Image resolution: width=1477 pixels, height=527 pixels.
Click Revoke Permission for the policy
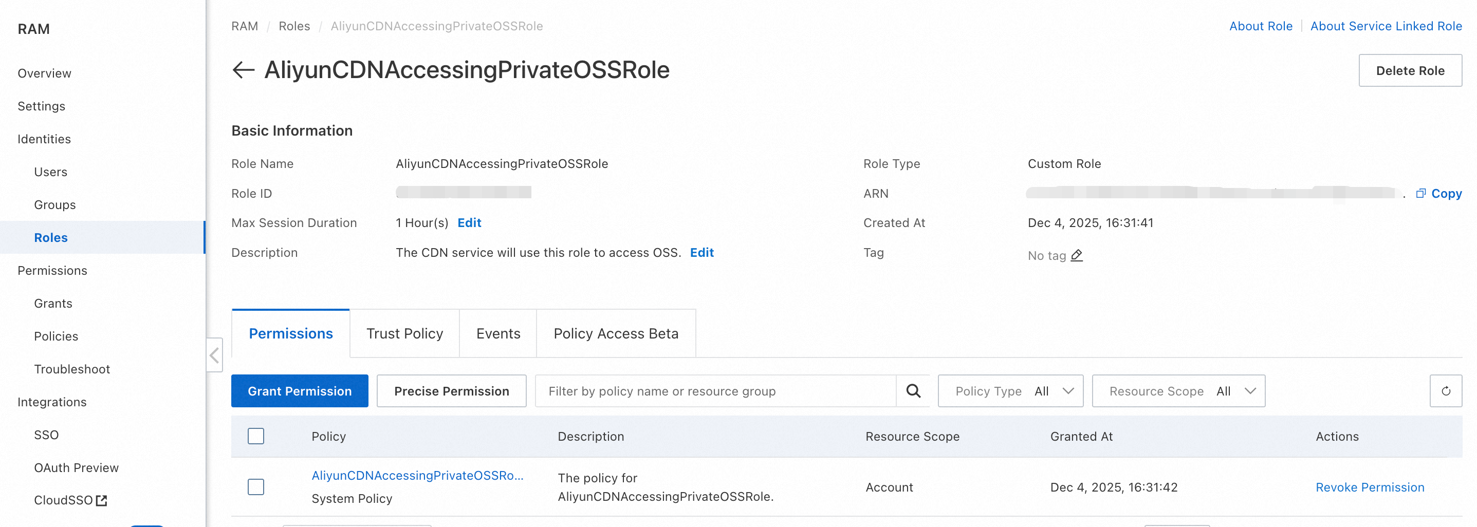[1369, 487]
